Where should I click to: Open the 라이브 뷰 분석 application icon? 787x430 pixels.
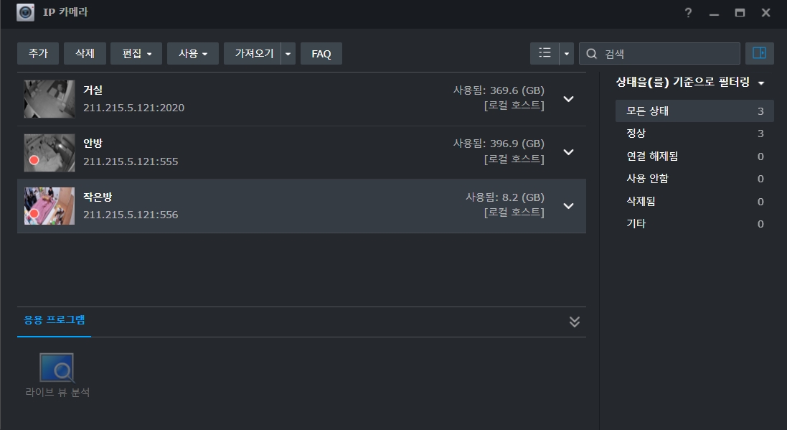[x=57, y=368]
